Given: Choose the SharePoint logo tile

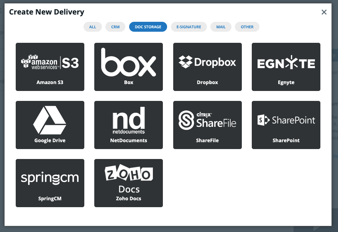Looking at the screenshot, I should [x=286, y=120].
